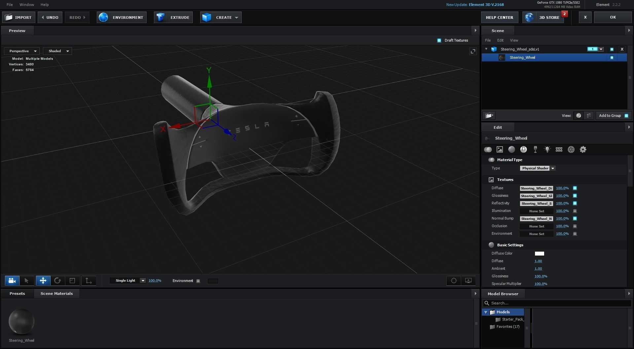This screenshot has height=349, width=634.
Task: Jump to Basic Settings sphere icon
Action: 511,150
